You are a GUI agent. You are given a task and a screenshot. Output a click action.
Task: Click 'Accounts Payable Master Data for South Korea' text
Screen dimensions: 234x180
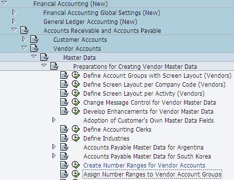click(x=147, y=157)
